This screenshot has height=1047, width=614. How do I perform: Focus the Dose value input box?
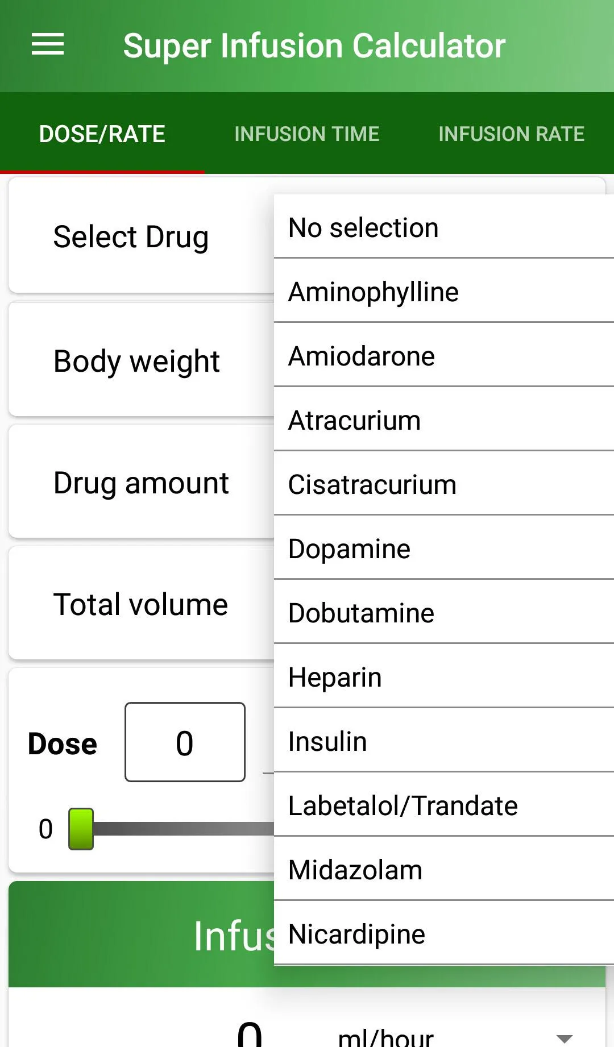click(185, 742)
